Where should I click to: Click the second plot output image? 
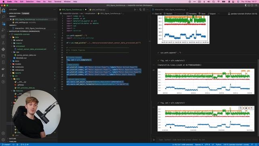pos(206,82)
